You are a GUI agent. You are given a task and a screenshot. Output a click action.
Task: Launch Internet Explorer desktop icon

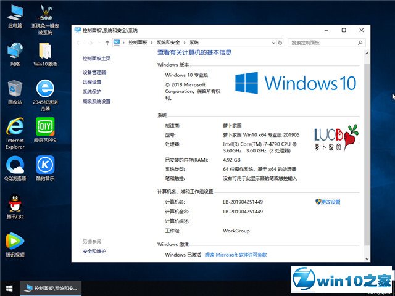(x=15, y=133)
